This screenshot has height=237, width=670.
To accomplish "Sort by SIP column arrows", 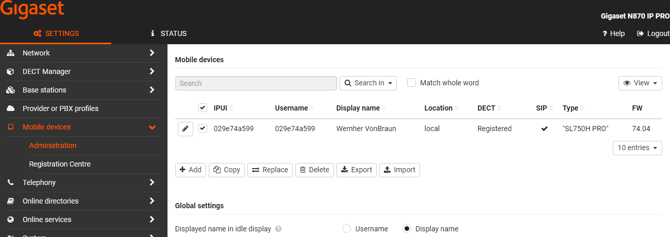I will (551, 108).
